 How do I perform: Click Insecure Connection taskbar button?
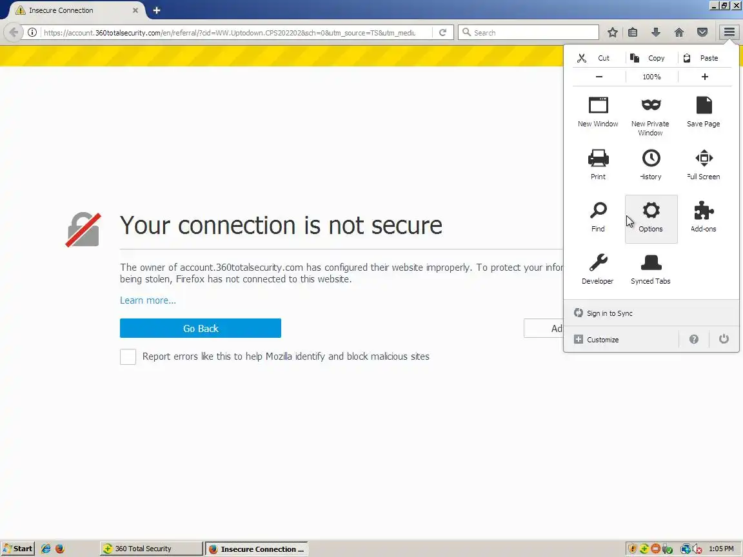(x=257, y=549)
